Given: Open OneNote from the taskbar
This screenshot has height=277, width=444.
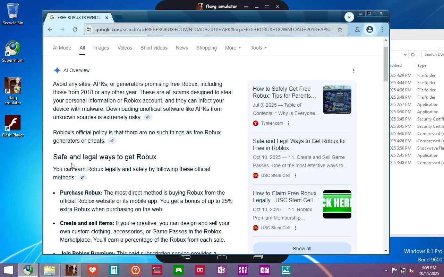Looking at the screenshot, I should point(221,270).
